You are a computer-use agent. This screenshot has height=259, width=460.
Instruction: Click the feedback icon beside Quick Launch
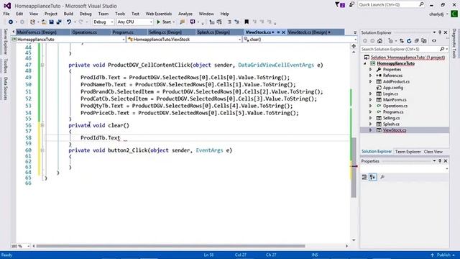[351, 5]
